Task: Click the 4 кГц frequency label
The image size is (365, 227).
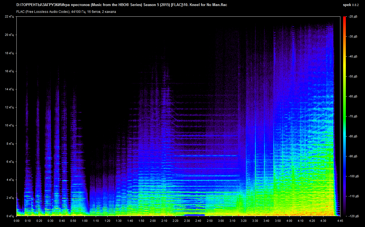Action: pyautogui.click(x=10, y=180)
